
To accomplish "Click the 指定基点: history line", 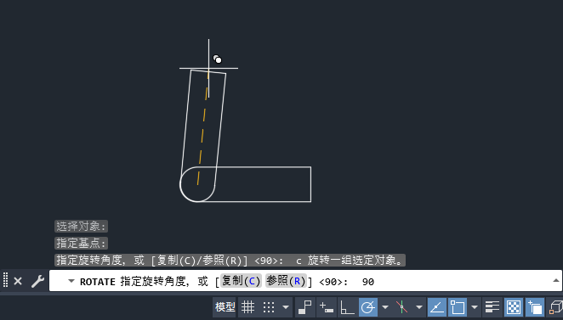I will (x=81, y=244).
